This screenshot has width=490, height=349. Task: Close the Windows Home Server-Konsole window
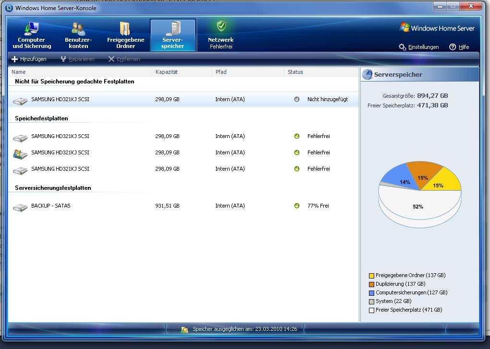pos(471,6)
